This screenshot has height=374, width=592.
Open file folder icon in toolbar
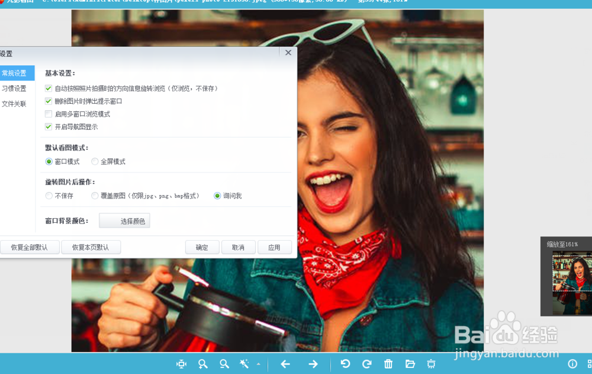410,364
